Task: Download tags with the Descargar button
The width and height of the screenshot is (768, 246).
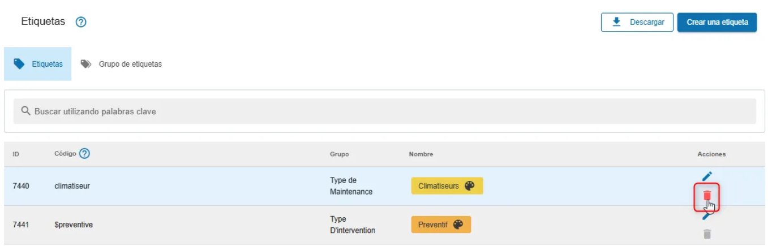Action: pos(637,22)
